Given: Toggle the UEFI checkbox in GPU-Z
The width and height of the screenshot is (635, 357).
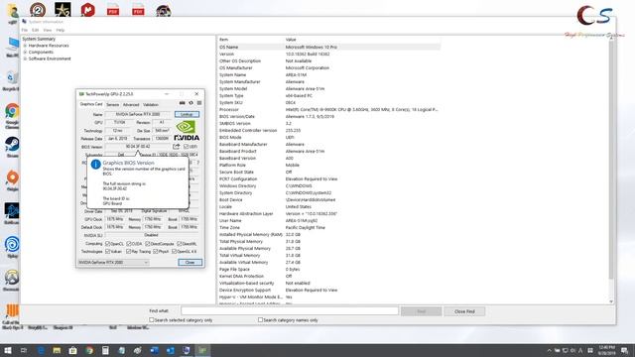Looking at the screenshot, I should point(186,147).
